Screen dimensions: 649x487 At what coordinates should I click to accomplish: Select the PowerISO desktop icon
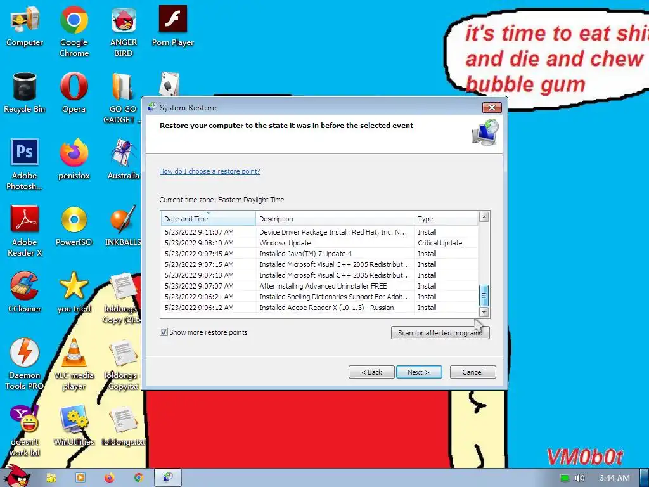(x=74, y=226)
